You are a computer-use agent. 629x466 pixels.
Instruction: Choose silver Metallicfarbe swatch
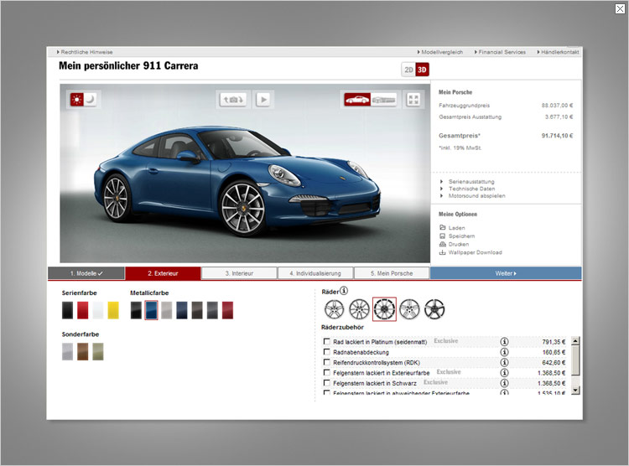167,310
